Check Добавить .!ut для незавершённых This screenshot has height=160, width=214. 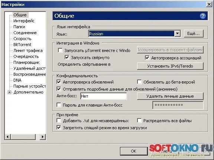pos(59,120)
